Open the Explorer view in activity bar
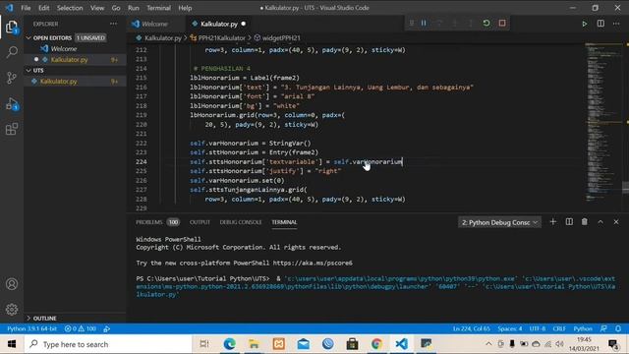The width and height of the screenshot is (629, 354). coord(12,27)
